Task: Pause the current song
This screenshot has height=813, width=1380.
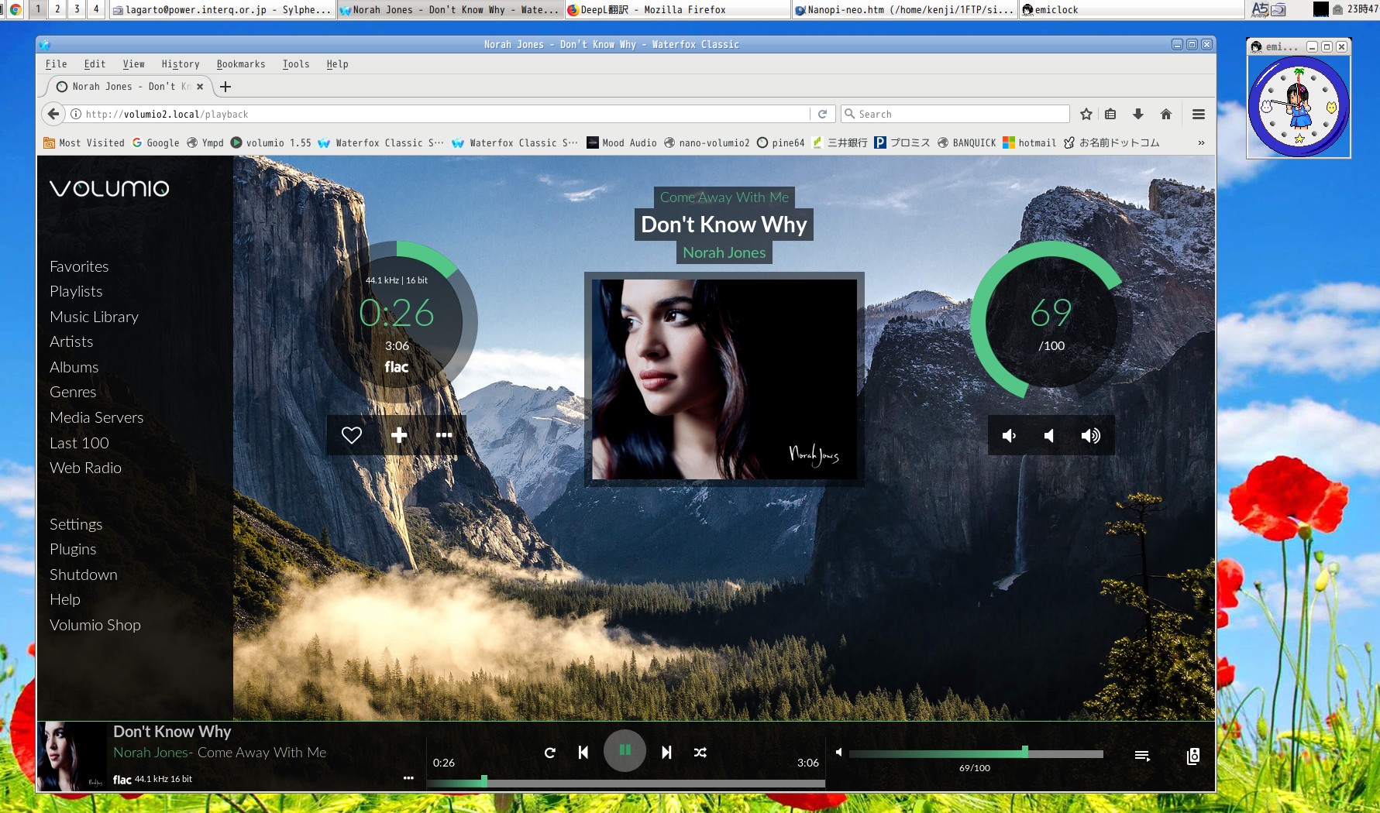Action: point(625,750)
